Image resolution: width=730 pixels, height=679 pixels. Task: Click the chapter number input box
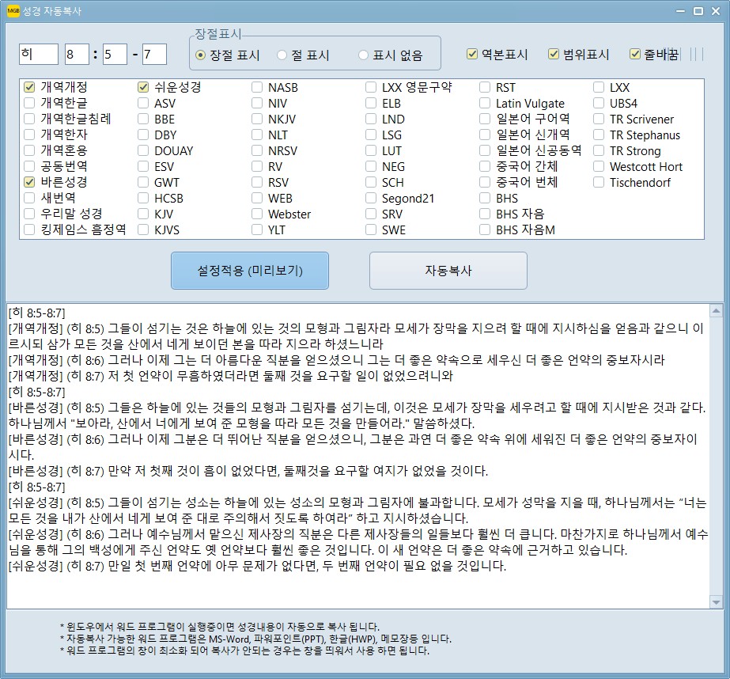click(77, 55)
